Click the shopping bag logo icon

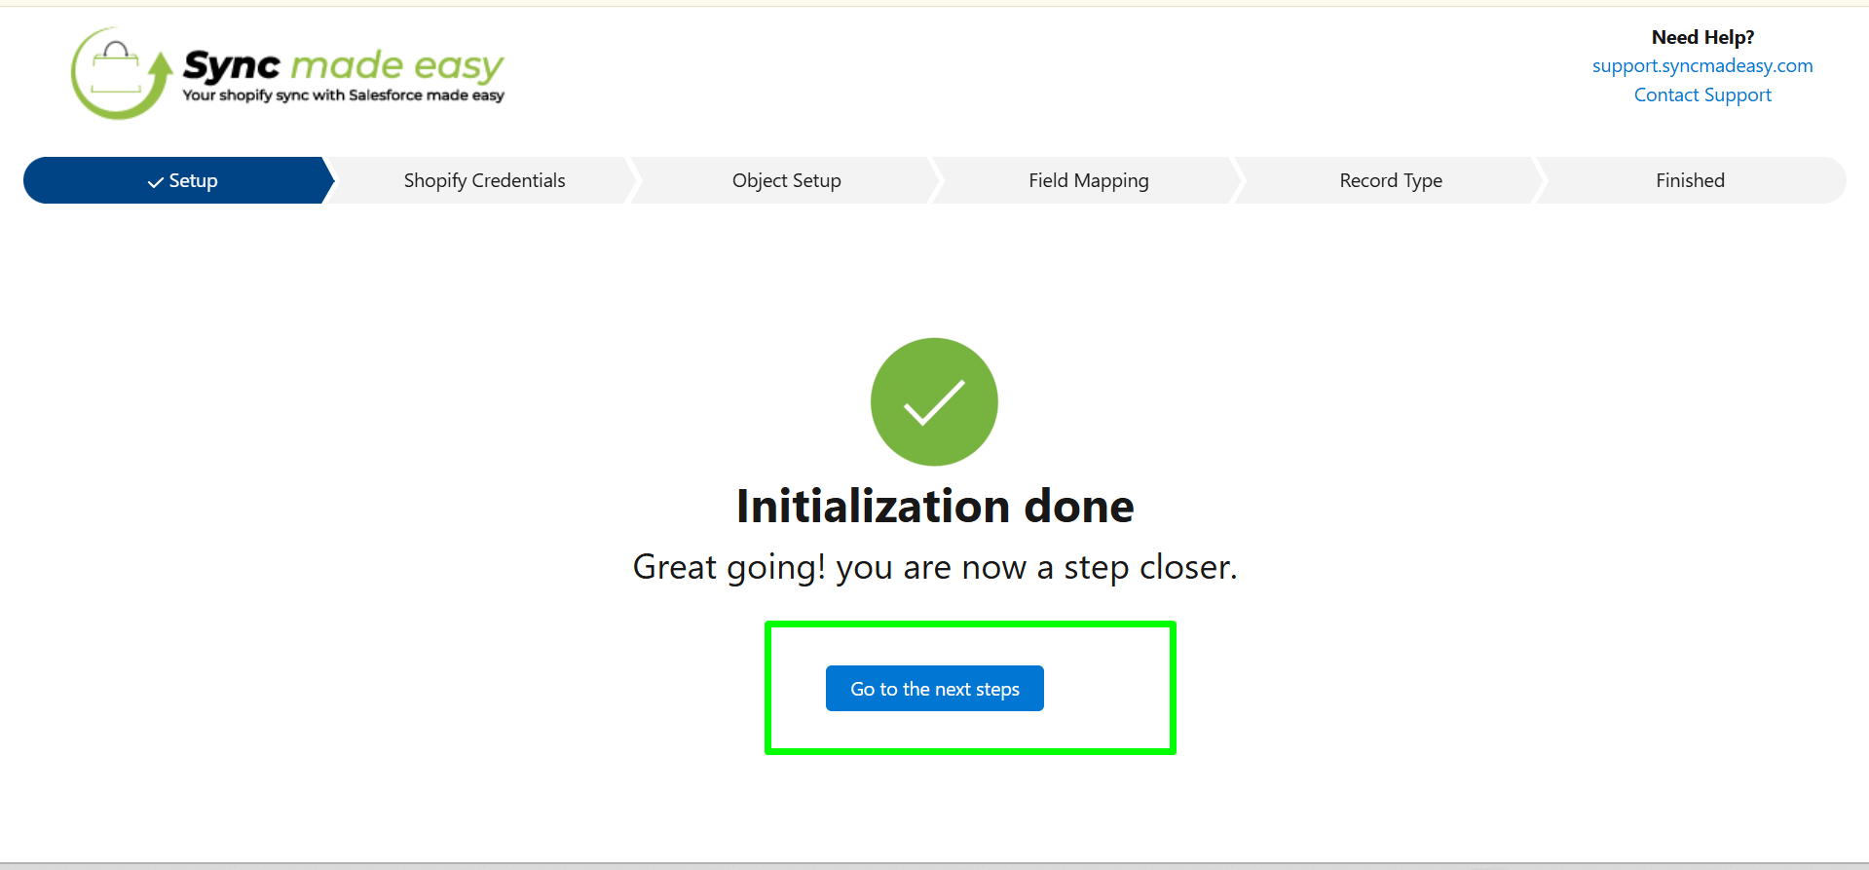(116, 68)
